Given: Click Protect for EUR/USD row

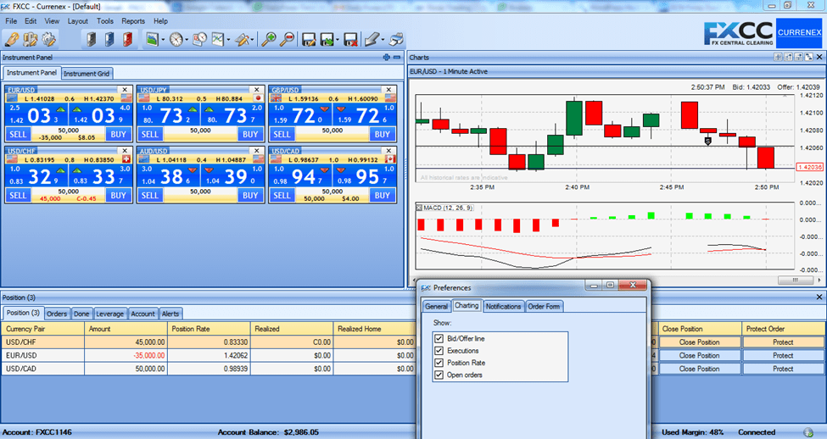Looking at the screenshot, I should click(783, 355).
